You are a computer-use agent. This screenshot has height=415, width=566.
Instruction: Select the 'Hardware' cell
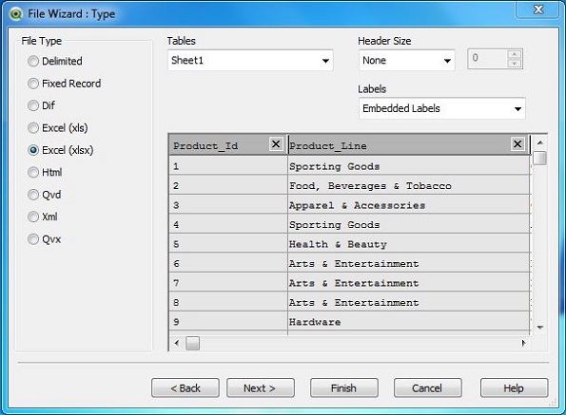point(409,322)
